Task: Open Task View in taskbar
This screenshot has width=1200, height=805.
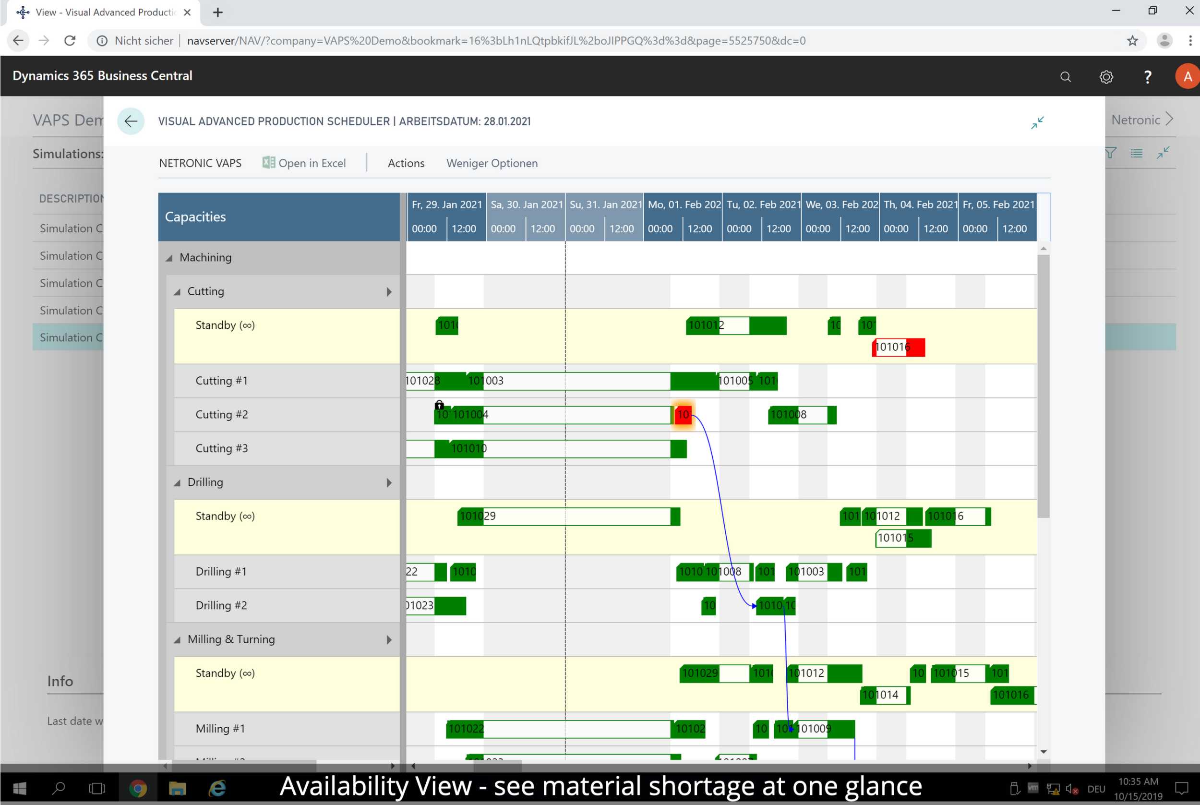Action: [x=97, y=788]
